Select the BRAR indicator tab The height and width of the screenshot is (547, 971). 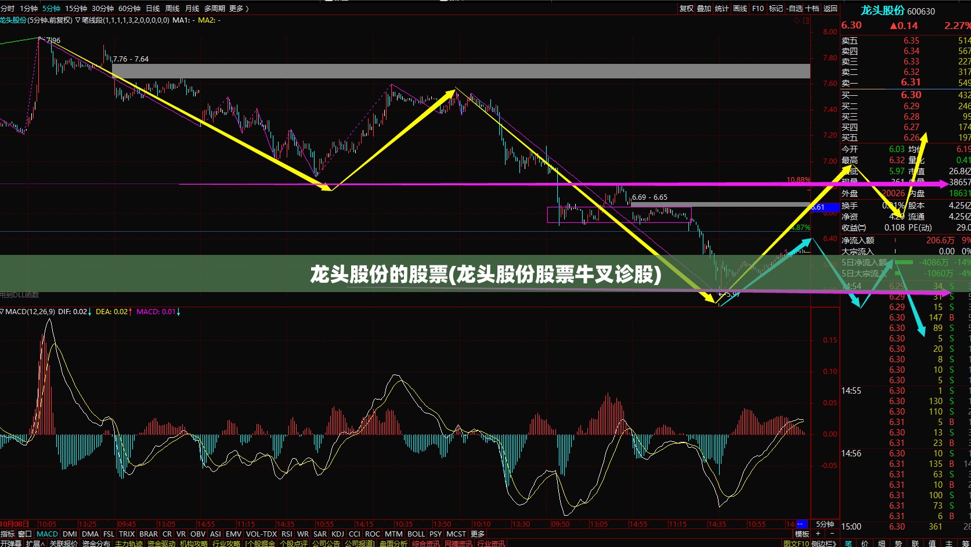click(x=149, y=534)
